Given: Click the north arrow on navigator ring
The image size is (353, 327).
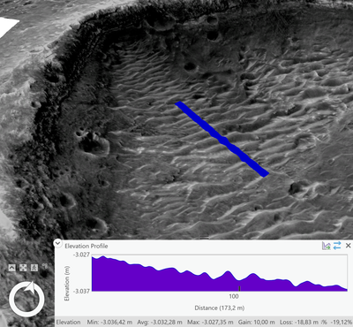Looking at the screenshot, I should [x=30, y=286].
